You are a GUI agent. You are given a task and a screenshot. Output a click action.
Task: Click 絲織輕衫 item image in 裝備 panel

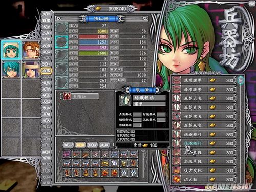125,100
